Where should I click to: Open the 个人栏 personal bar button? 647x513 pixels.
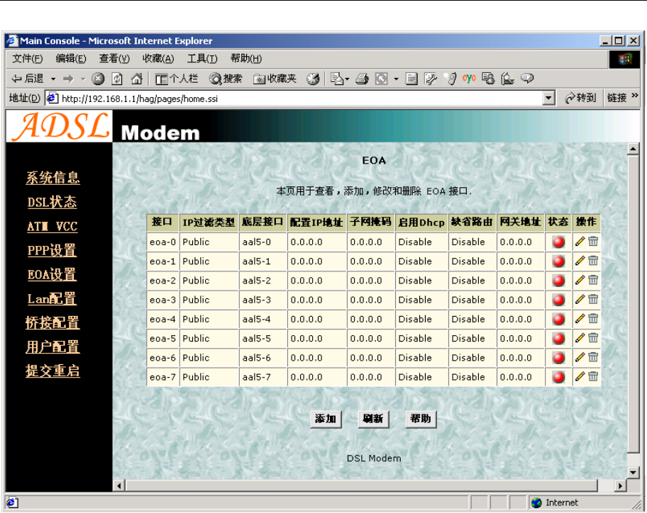[177, 78]
